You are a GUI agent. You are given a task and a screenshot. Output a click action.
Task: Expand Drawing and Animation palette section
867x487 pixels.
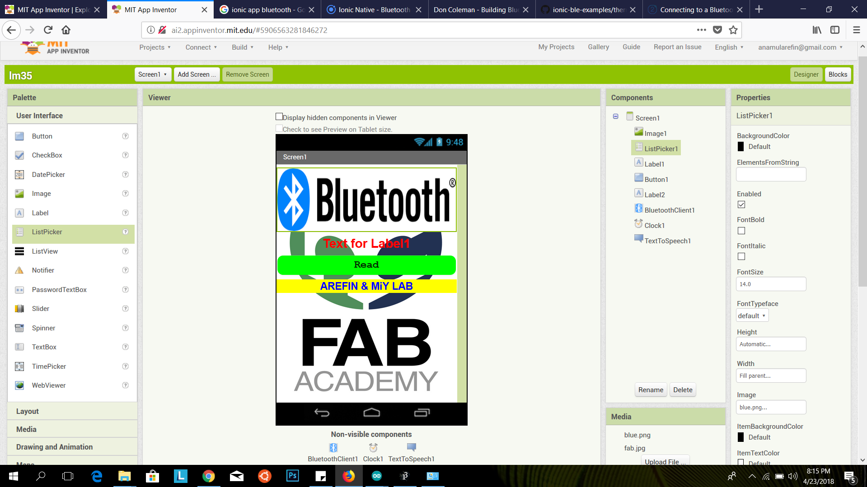click(72, 447)
